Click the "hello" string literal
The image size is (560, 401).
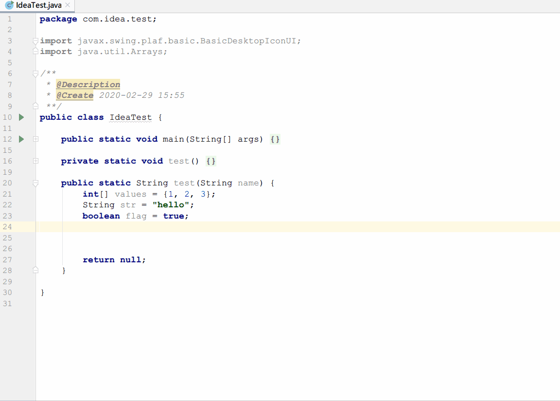171,205
